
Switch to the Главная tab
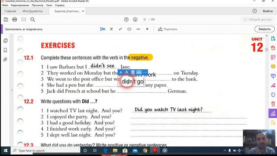(x=10, y=11)
